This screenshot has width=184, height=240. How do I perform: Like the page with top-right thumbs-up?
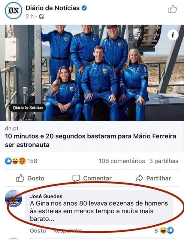(x=173, y=9)
